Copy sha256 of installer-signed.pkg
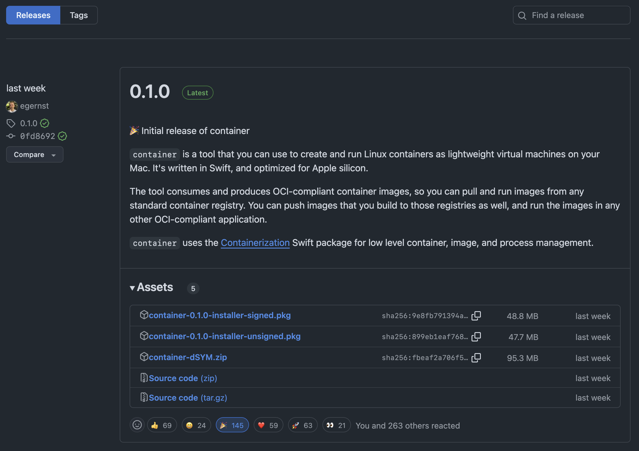Image resolution: width=639 pixels, height=451 pixels. click(x=476, y=316)
